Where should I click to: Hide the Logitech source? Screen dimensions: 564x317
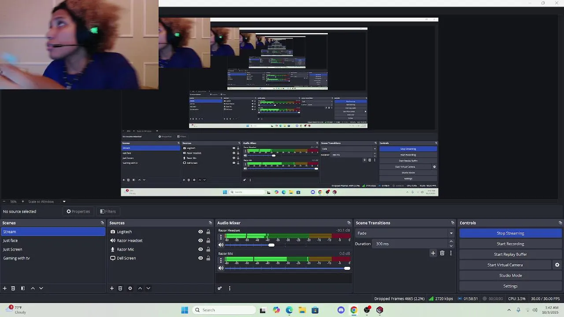tap(200, 232)
